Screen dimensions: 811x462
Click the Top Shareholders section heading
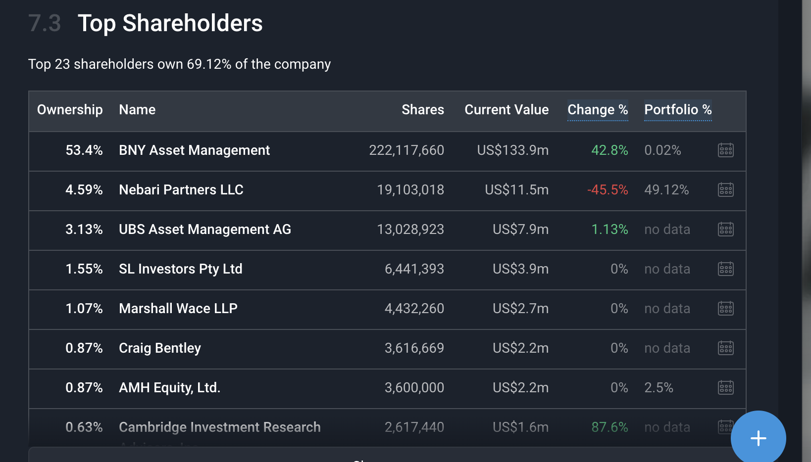[x=170, y=23]
